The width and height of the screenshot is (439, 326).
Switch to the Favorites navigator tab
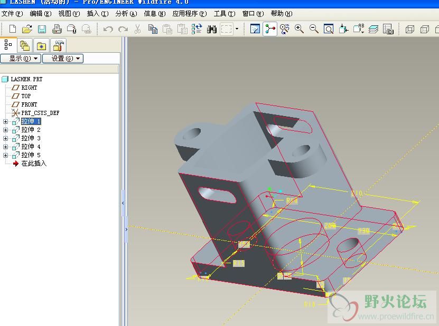pos(41,45)
